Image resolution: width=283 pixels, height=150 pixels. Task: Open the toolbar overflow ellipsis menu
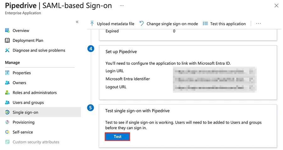pos(258,23)
